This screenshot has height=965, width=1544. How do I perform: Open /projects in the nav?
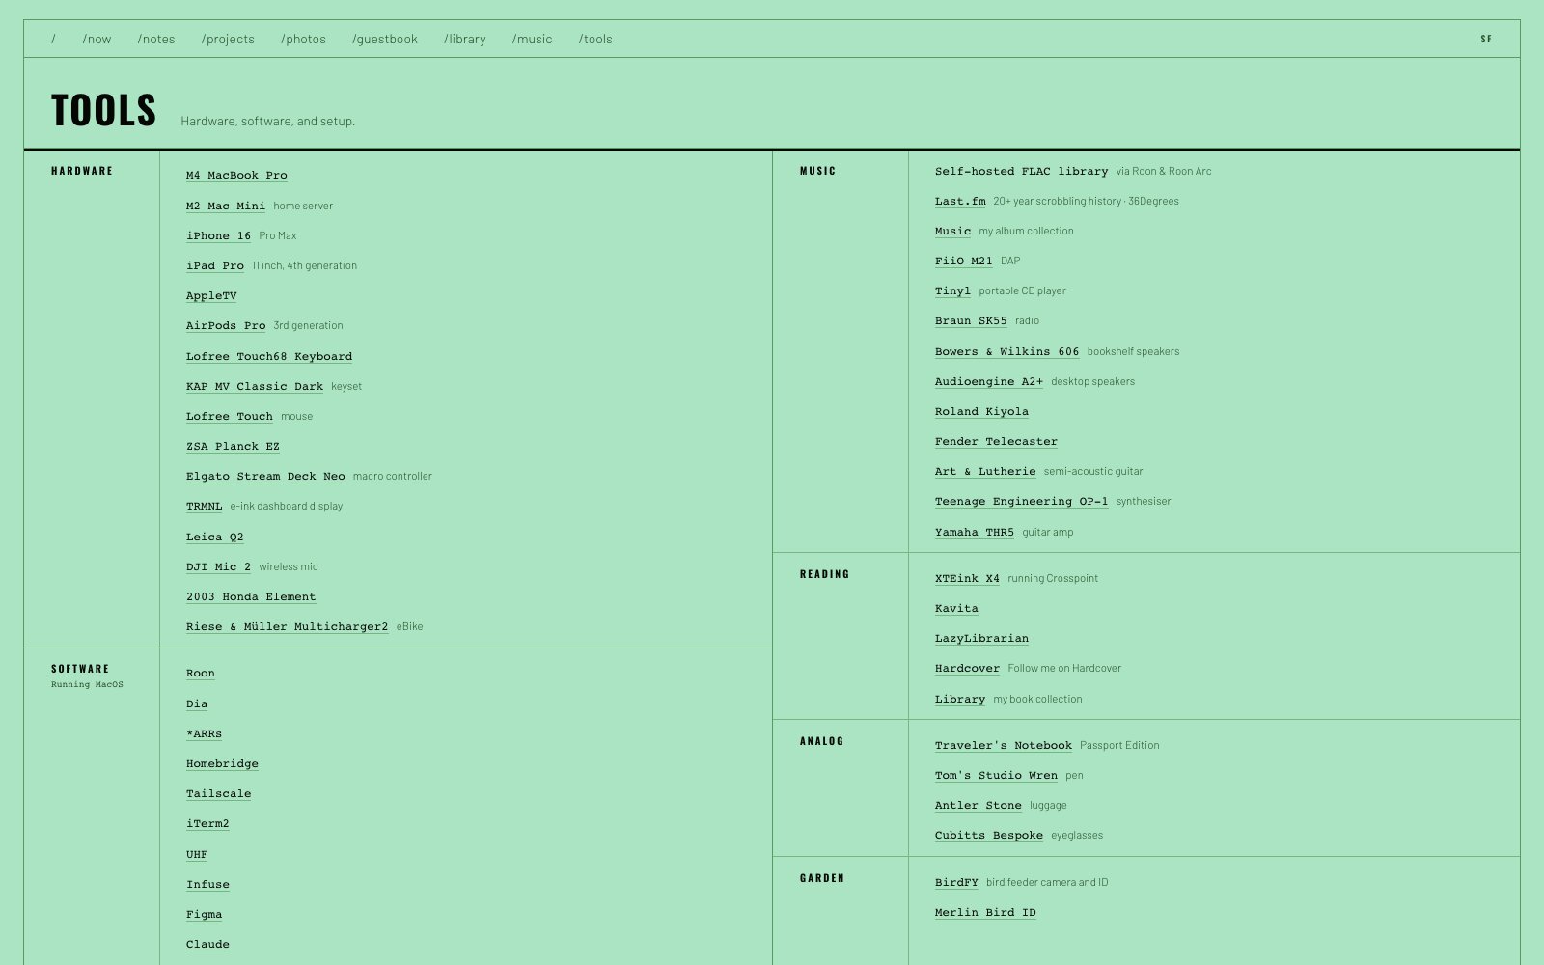click(228, 40)
